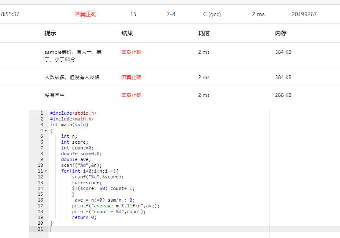Select the 人数较多 test case hint

pyautogui.click(x=72, y=77)
